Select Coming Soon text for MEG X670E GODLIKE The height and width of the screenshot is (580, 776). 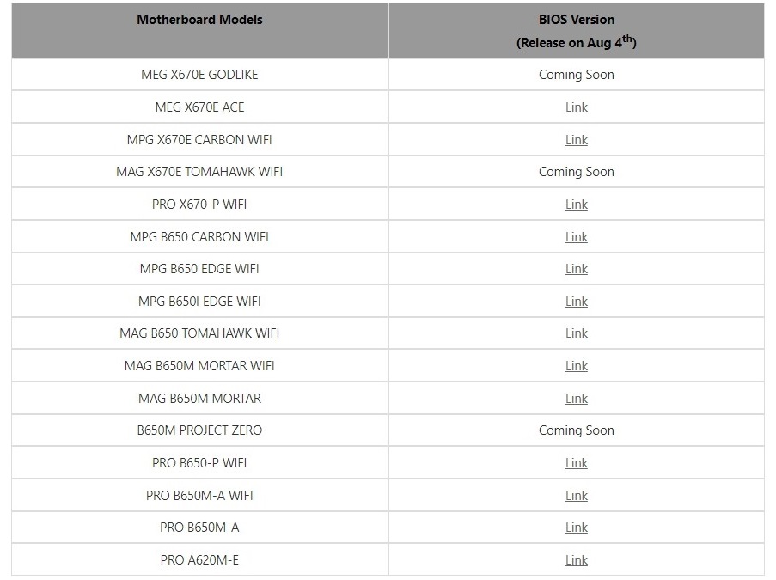[x=576, y=75]
